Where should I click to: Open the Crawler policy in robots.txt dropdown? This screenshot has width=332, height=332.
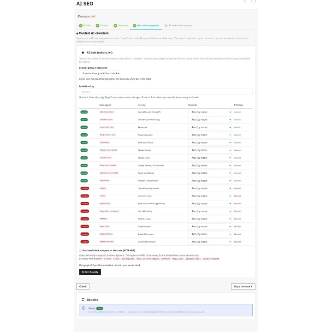(100, 73)
